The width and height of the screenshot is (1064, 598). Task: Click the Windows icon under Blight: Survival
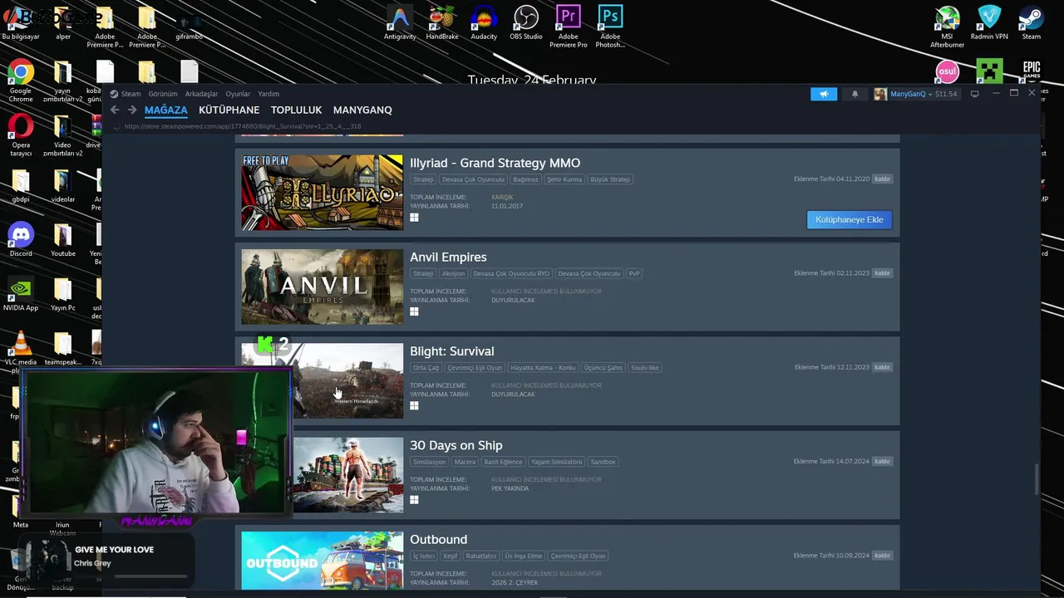tap(414, 405)
